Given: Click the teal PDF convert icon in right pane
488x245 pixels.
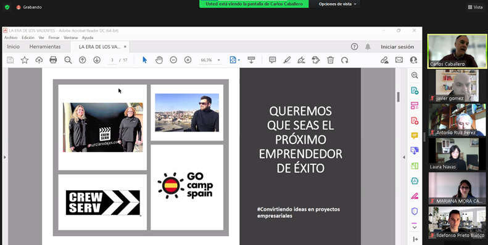Looking at the screenshot, I should [415, 181].
